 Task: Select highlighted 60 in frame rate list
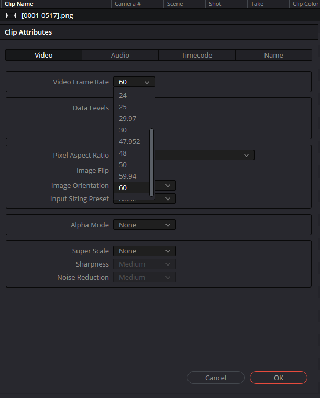click(x=131, y=187)
